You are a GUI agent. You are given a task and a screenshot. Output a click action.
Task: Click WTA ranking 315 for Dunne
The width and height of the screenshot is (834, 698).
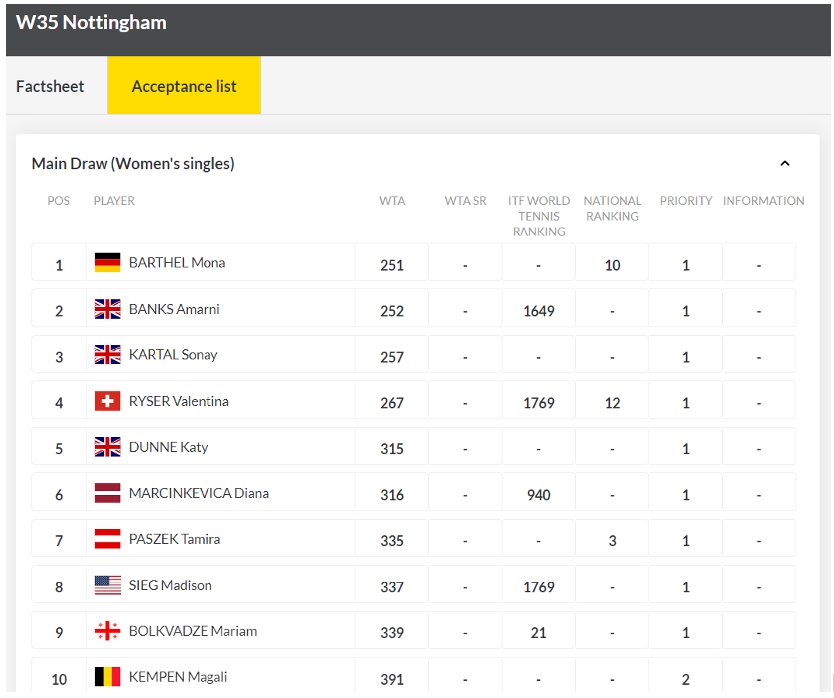pyautogui.click(x=392, y=449)
